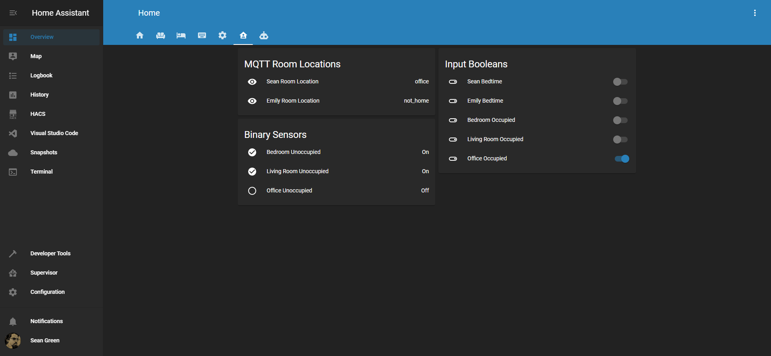771x356 pixels.
Task: Click the Supervisor icon
Action: pos(13,273)
